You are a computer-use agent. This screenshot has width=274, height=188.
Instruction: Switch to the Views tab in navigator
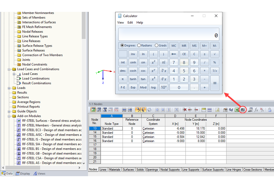click(x=40, y=174)
